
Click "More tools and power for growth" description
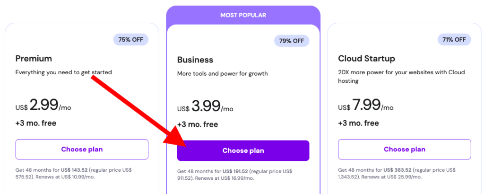223,74
